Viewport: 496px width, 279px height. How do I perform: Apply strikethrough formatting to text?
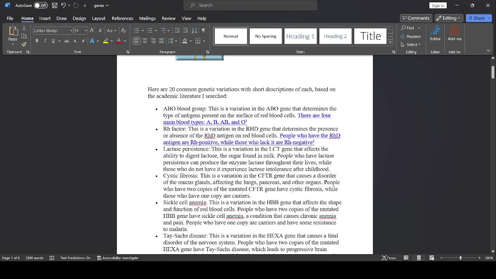[x=67, y=41]
